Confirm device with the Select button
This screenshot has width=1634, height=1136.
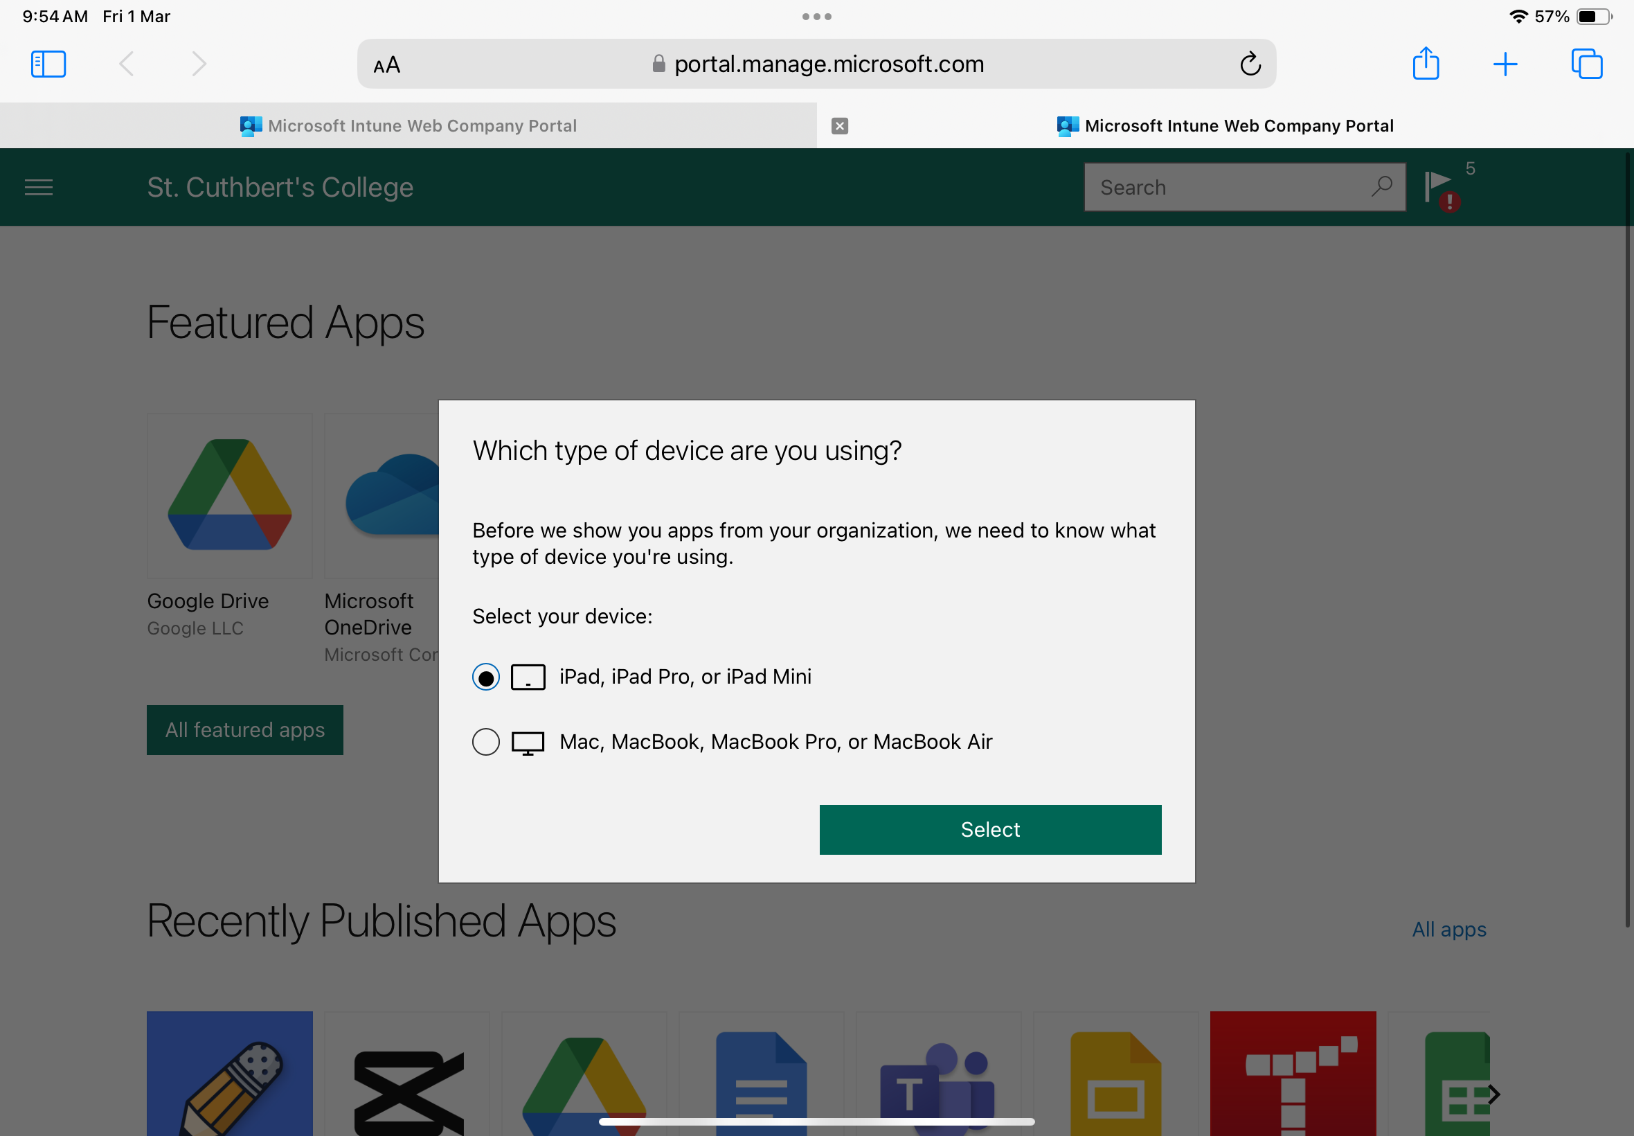[x=990, y=830]
